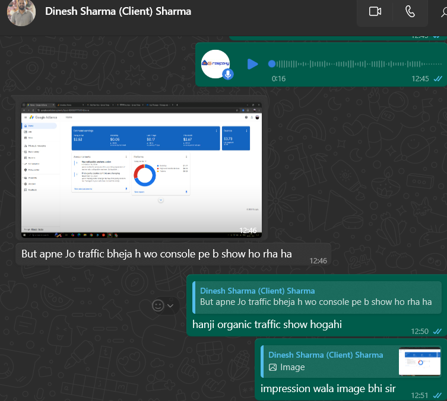Click the voice message waveform

coord(356,63)
